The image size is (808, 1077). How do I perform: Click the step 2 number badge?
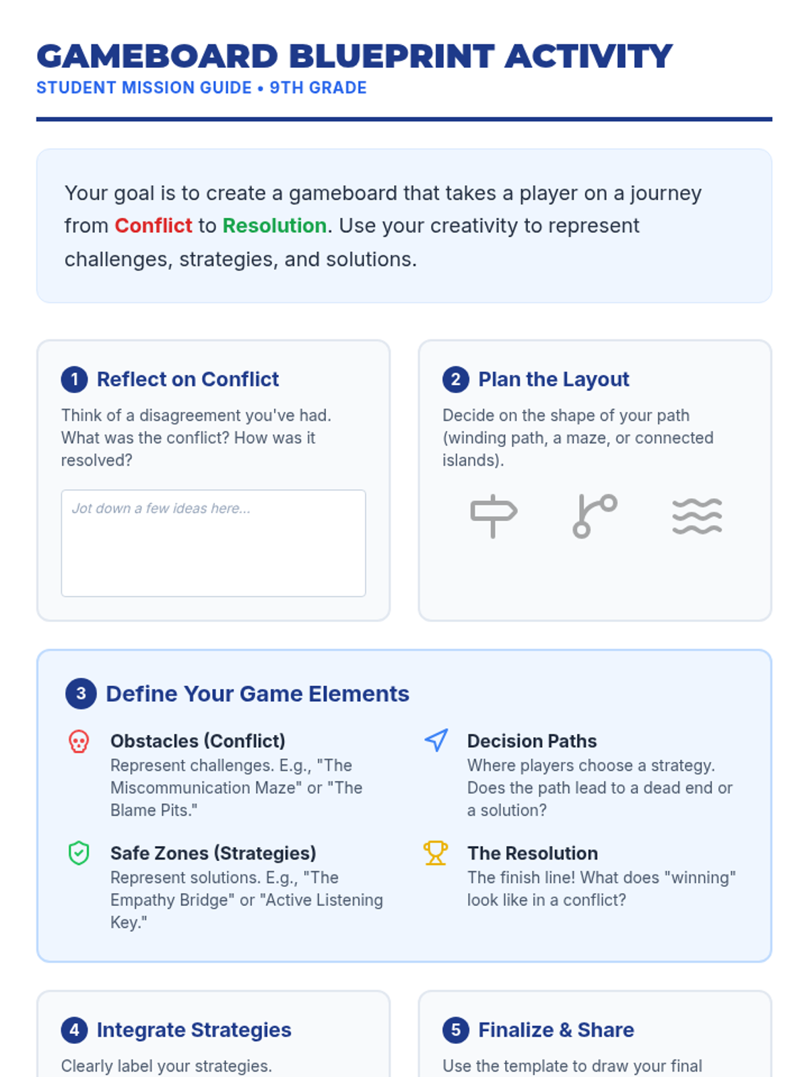tap(456, 380)
